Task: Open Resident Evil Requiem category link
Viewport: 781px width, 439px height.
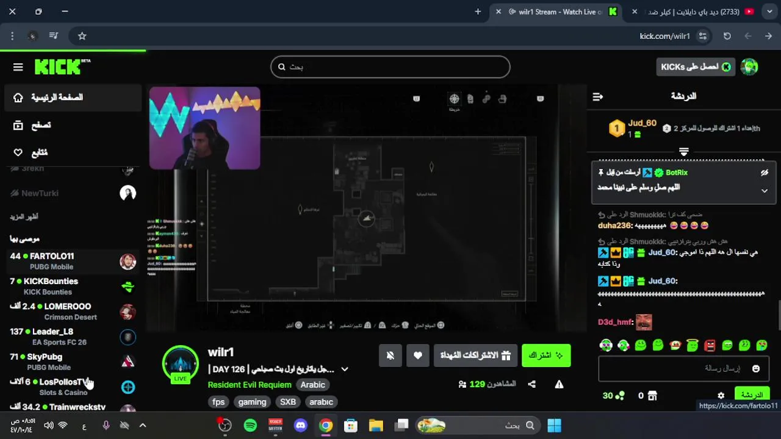Action: 250,385
